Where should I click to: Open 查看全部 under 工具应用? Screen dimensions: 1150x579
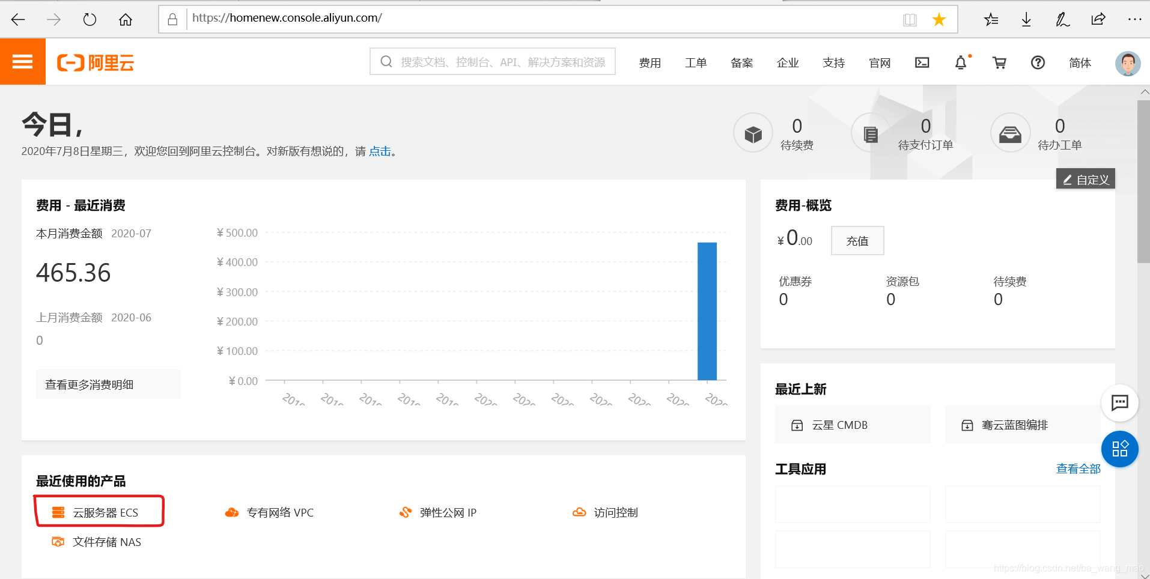[x=1078, y=468]
